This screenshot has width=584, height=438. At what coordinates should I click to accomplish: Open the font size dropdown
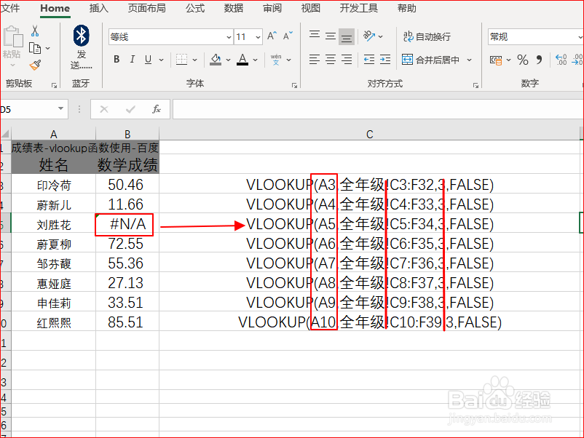click(x=258, y=37)
